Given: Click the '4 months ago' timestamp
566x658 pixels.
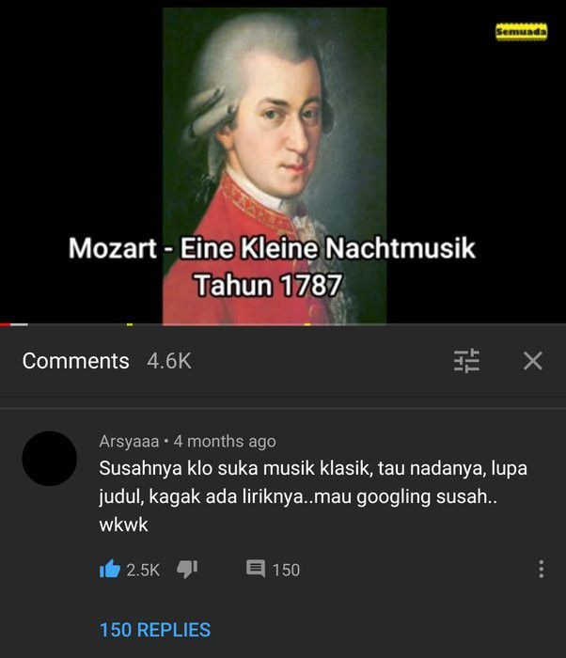Looking at the screenshot, I should point(225,442).
